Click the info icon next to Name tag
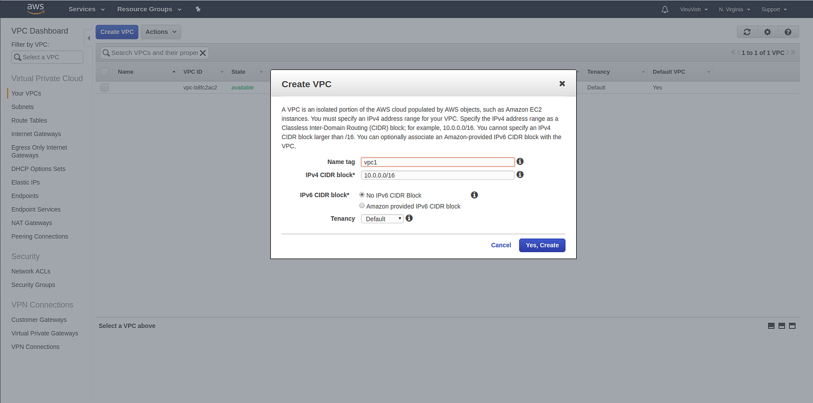The width and height of the screenshot is (813, 403). click(x=520, y=161)
